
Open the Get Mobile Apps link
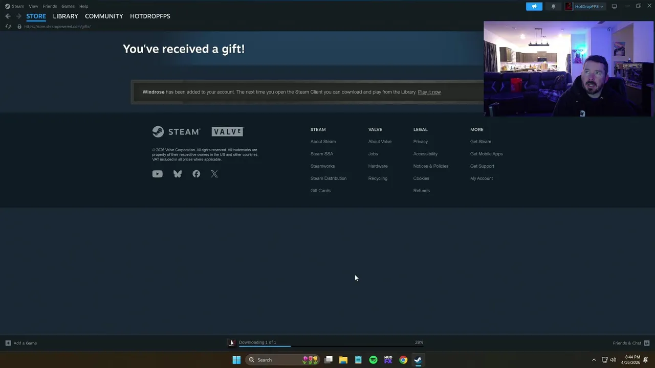(x=486, y=154)
